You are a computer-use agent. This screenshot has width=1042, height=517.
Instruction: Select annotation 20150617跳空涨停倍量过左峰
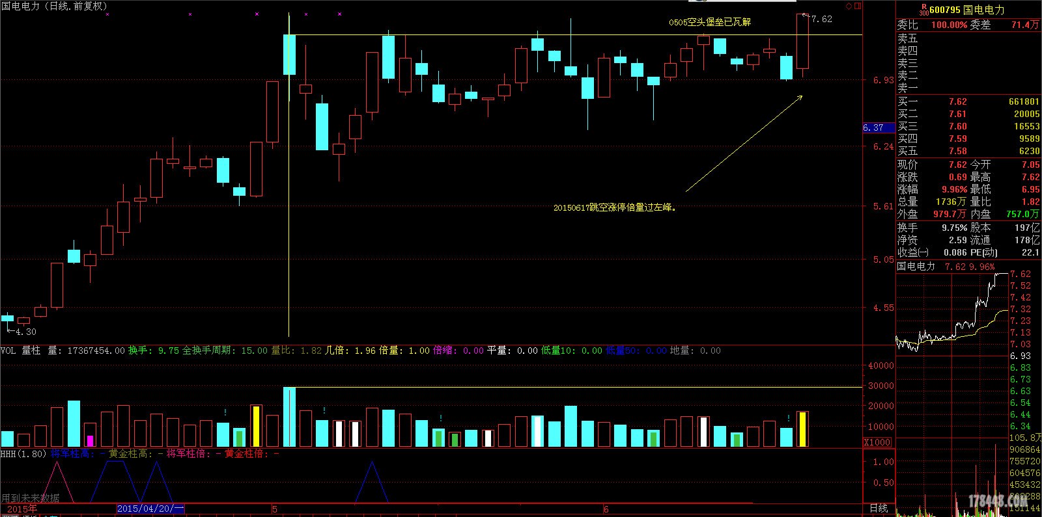point(615,207)
